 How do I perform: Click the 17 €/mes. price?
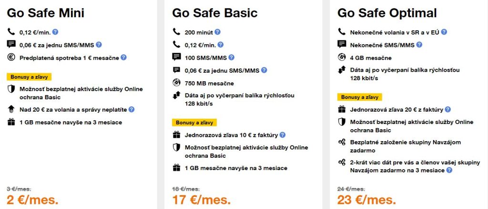pos(201,199)
